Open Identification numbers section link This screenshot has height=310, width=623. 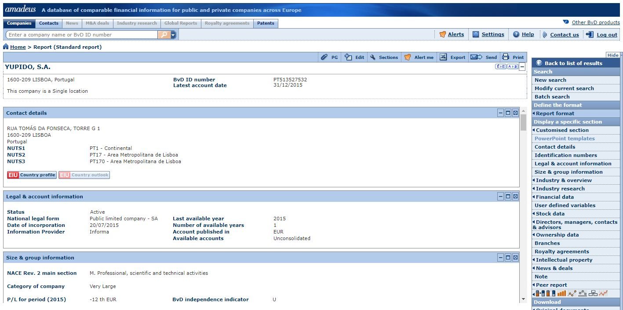[565, 155]
